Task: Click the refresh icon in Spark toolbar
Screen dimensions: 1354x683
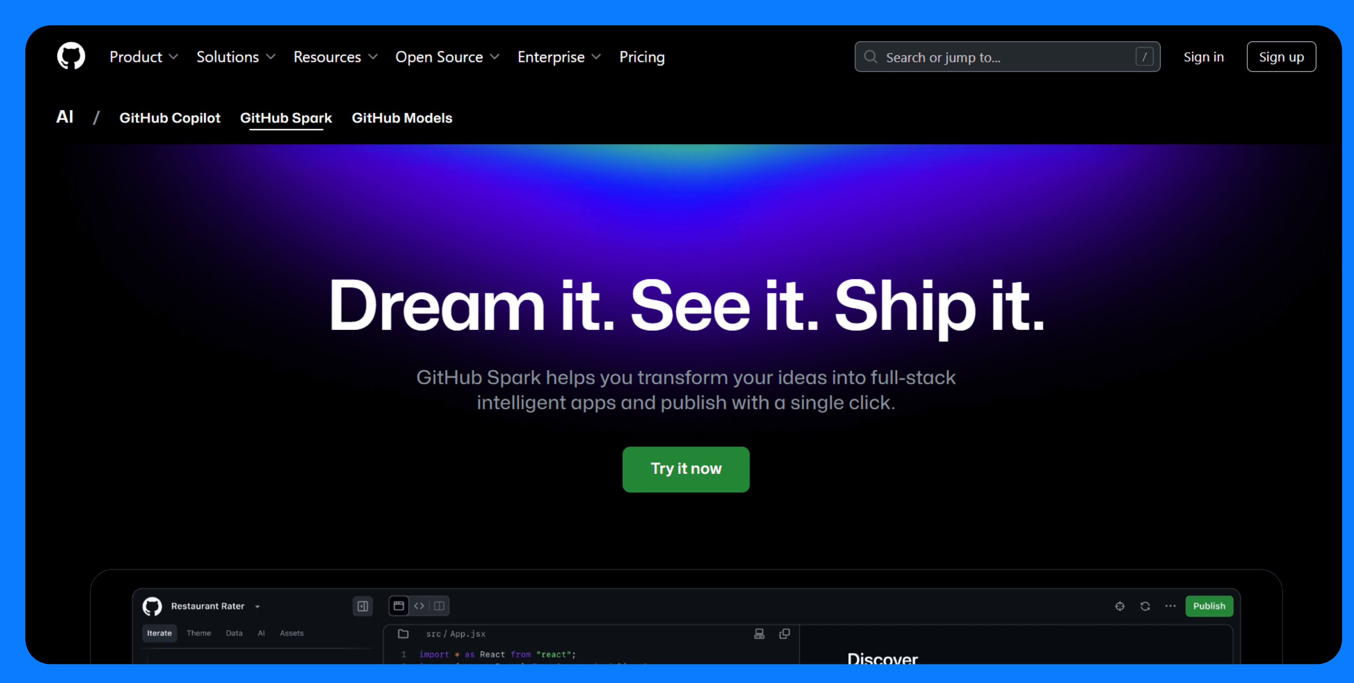Action: [x=1145, y=606]
